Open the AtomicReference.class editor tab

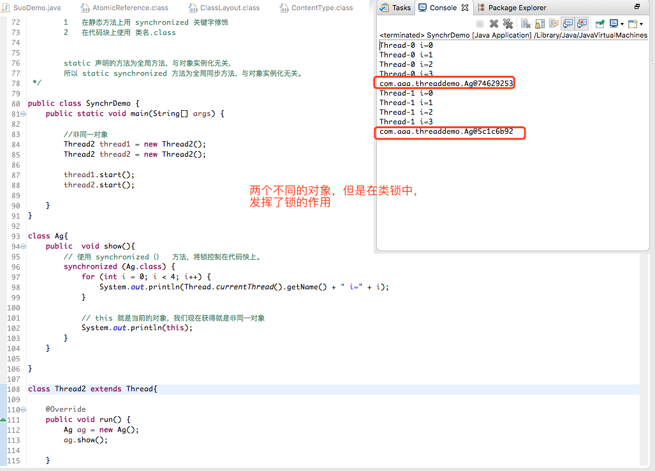[125, 8]
